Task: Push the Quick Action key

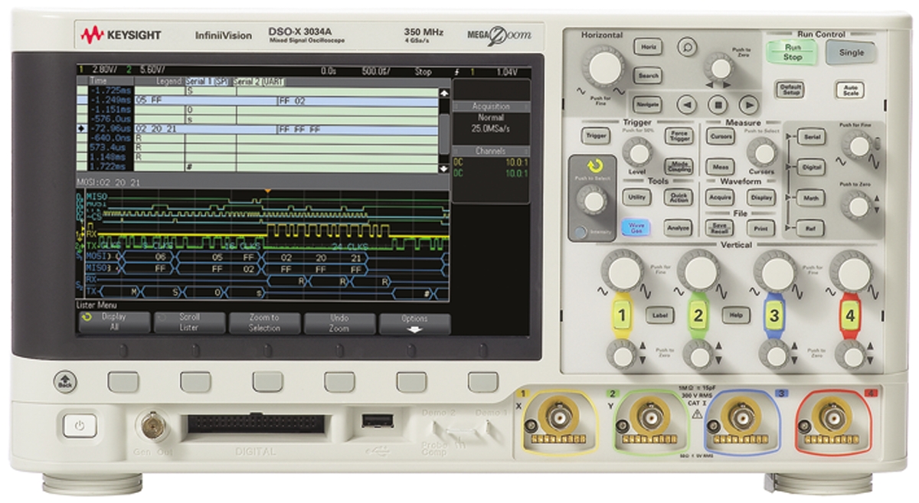Action: (677, 197)
